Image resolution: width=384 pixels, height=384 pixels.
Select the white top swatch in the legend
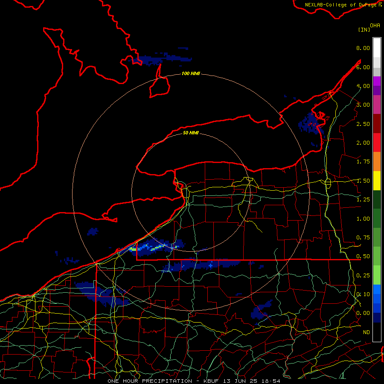[x=377, y=48]
